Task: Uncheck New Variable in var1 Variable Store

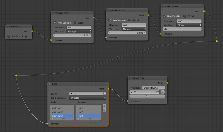Action: 55,23
